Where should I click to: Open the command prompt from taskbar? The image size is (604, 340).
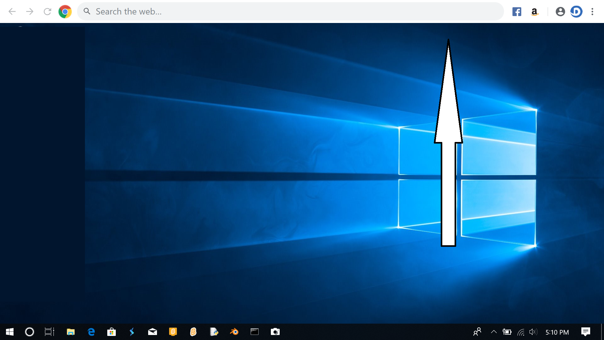254,332
